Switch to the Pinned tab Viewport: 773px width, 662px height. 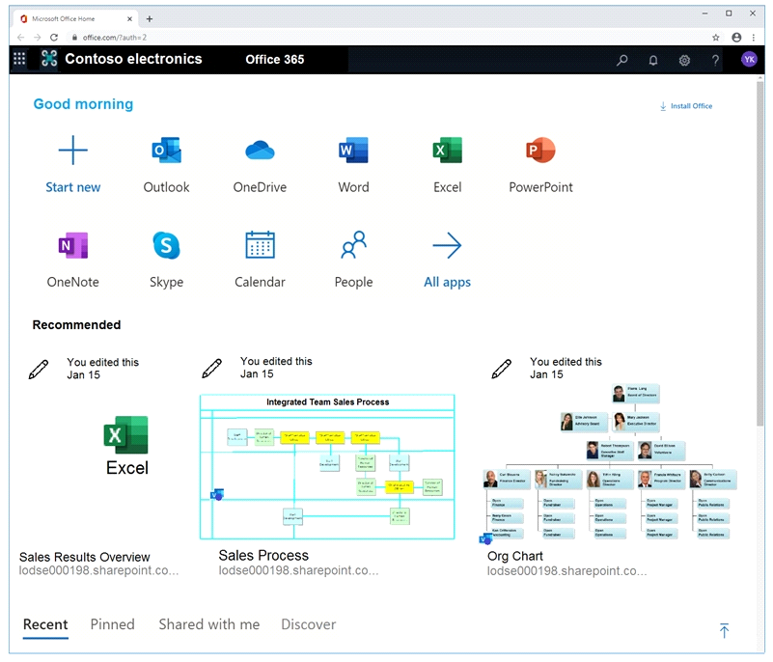click(112, 624)
